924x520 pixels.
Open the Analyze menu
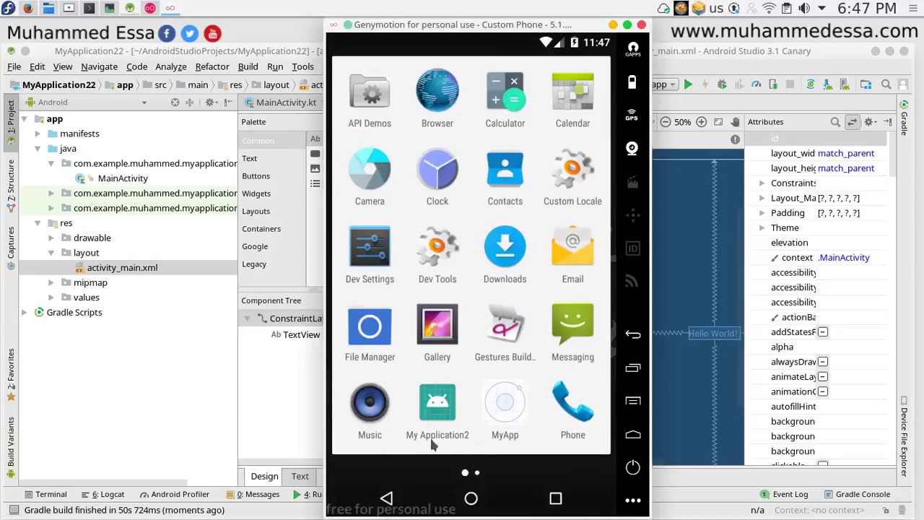point(171,66)
